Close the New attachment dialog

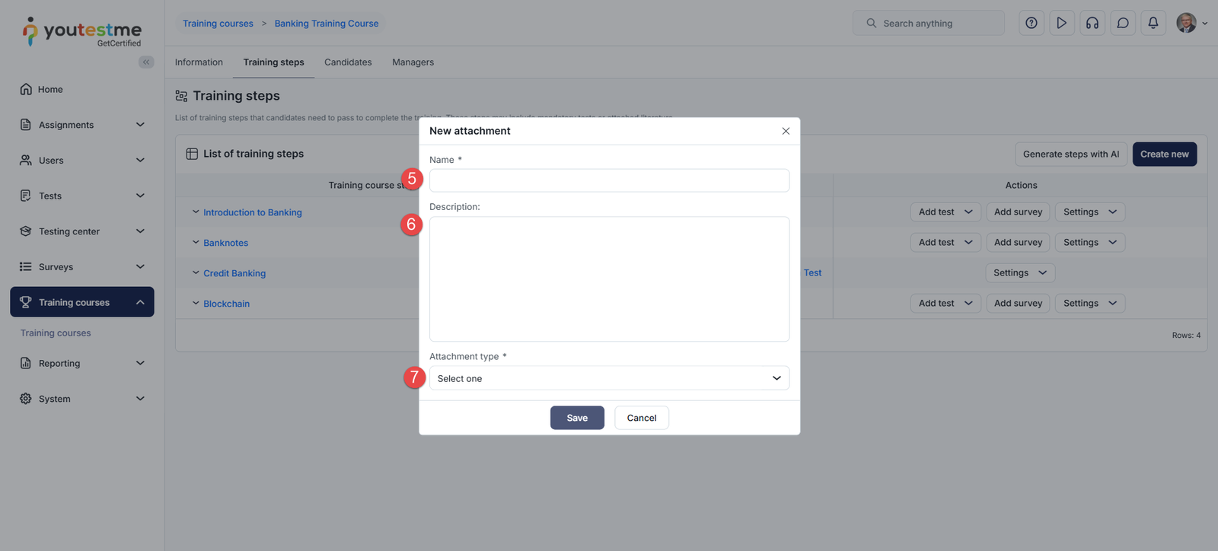point(786,131)
